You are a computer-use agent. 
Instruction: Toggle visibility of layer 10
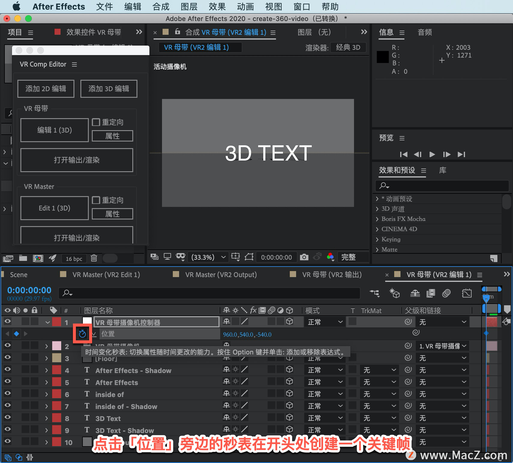pyautogui.click(x=7, y=441)
